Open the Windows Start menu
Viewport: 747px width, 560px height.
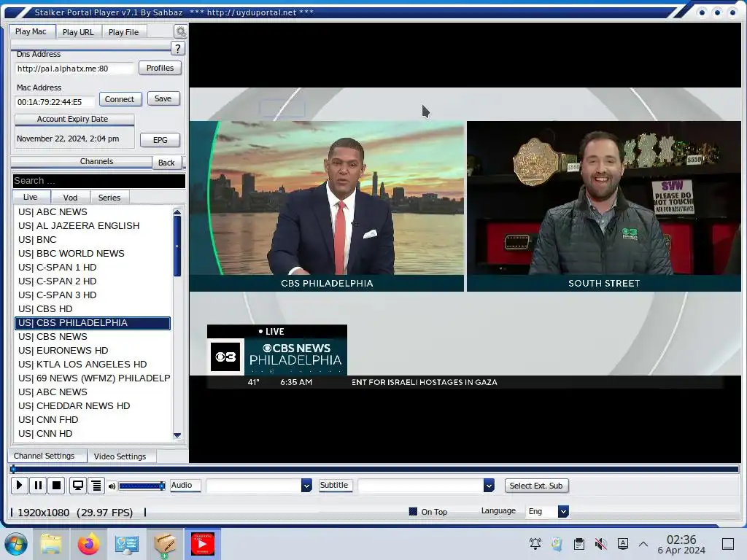click(x=16, y=544)
